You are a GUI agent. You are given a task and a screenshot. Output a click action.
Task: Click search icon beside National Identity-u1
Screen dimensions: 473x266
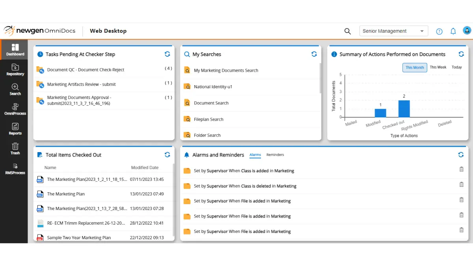187,87
